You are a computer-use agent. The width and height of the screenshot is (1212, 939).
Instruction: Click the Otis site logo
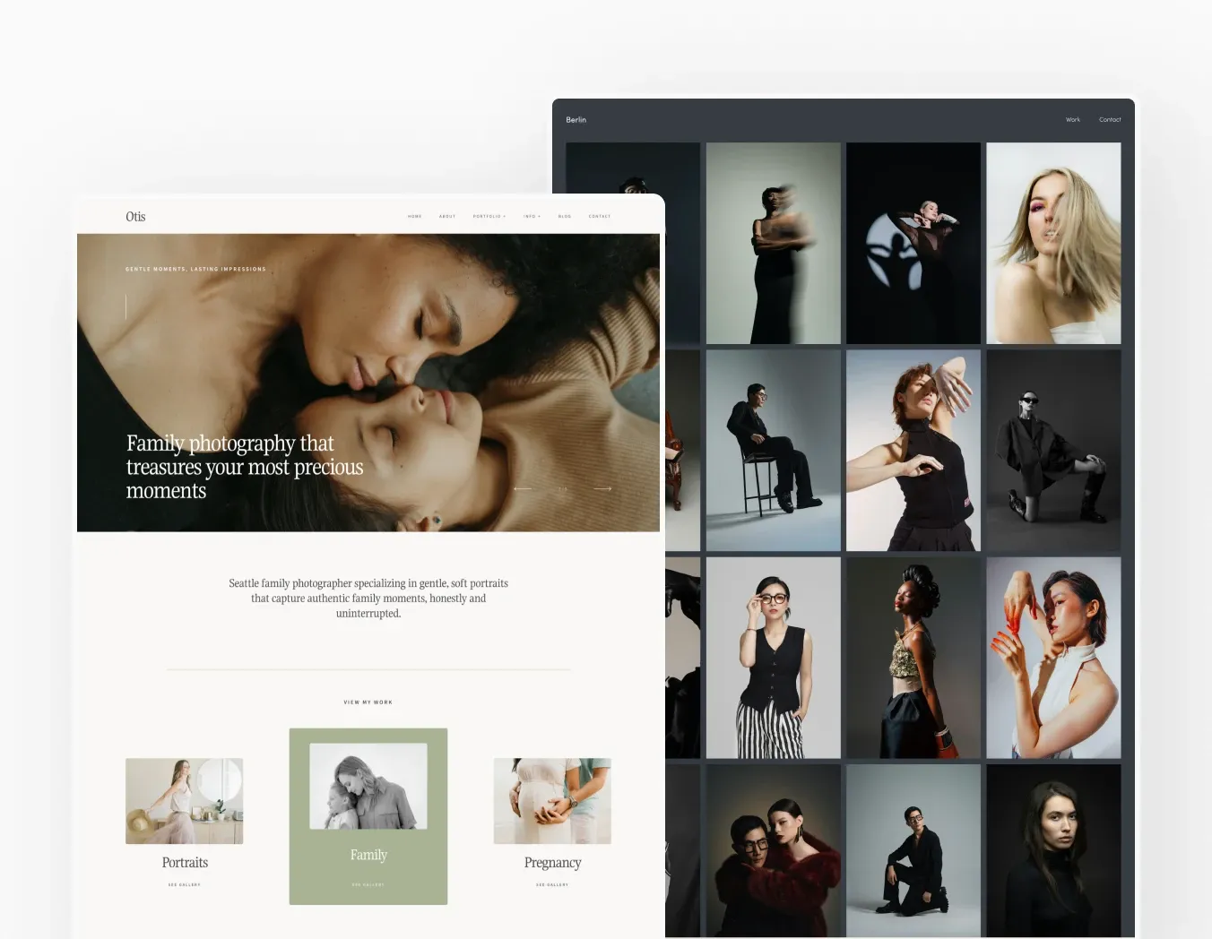tap(134, 216)
